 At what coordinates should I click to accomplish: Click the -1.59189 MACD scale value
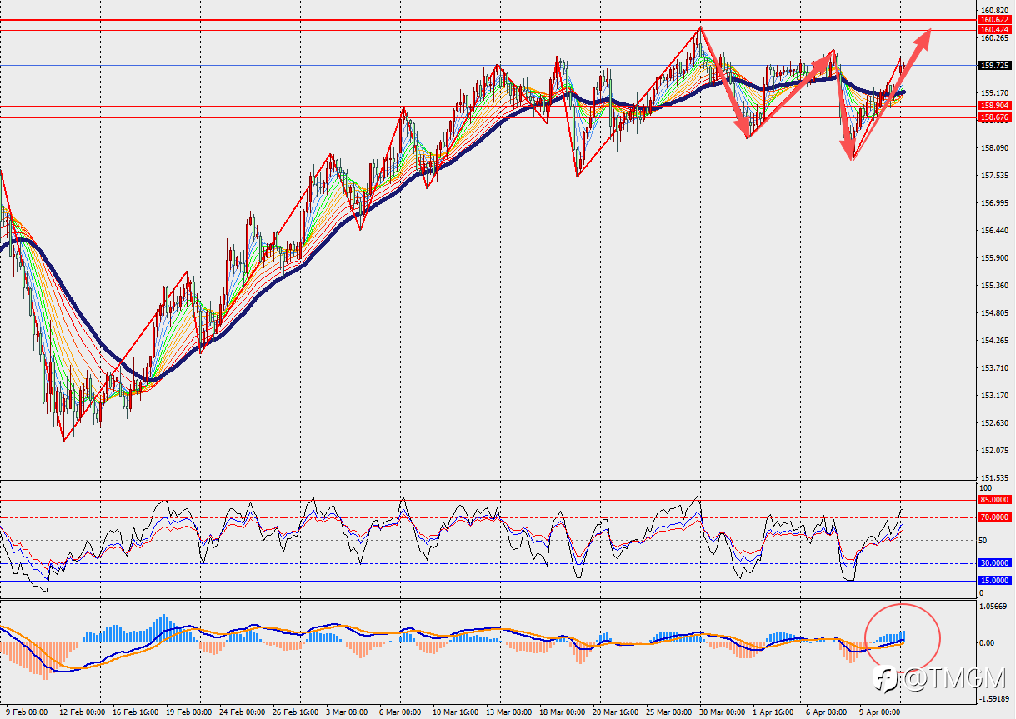pos(996,699)
